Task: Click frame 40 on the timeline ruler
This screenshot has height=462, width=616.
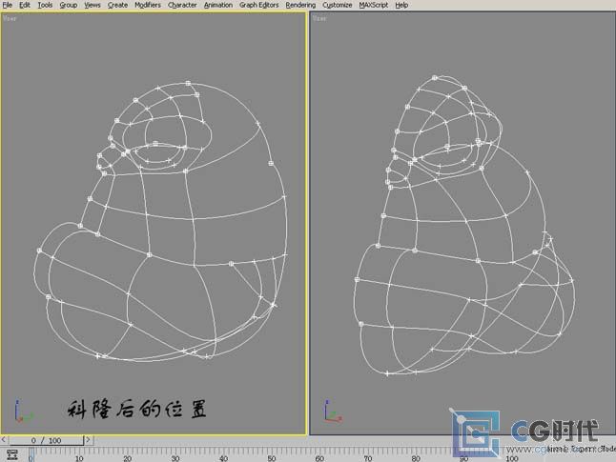Action: pyautogui.click(x=223, y=458)
